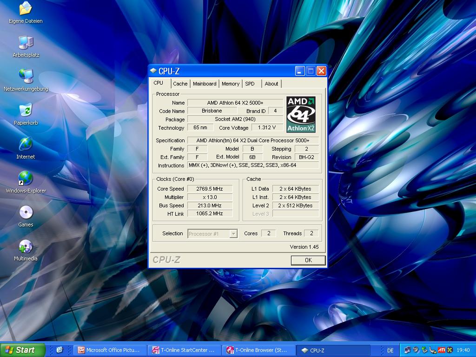476x357 pixels.
Task: Switch to the Cache tab
Action: pos(180,84)
